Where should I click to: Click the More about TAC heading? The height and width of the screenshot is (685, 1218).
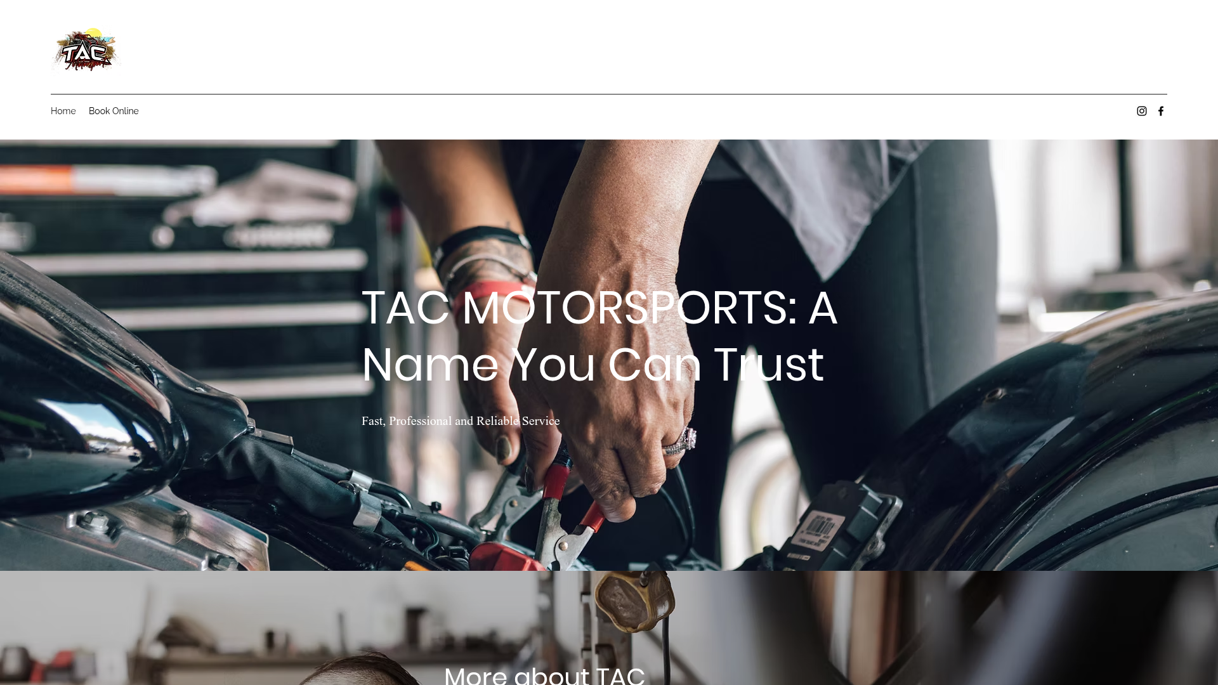(x=544, y=674)
